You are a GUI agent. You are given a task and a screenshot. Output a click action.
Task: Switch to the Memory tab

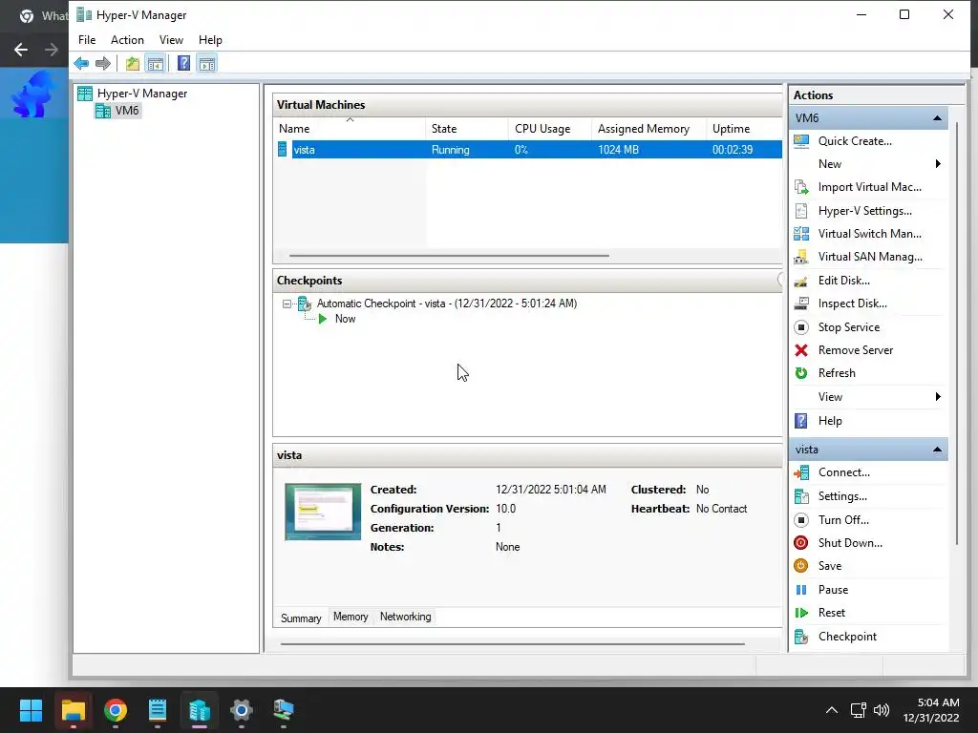351,618
